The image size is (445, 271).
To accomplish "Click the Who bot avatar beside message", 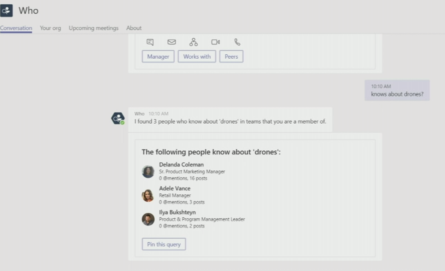I will coord(117,118).
